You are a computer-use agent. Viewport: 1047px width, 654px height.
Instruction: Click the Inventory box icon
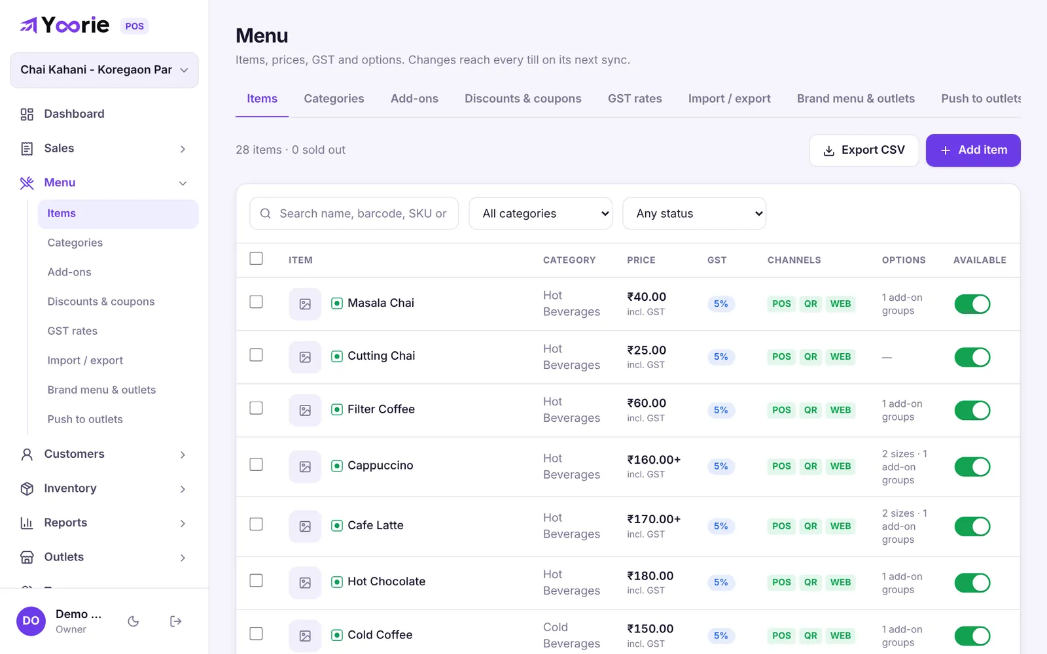[27, 489]
